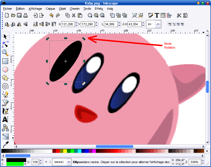Toggle the first transform-affect button (scale stroke width)
211x167 pixels.
tap(169, 24)
